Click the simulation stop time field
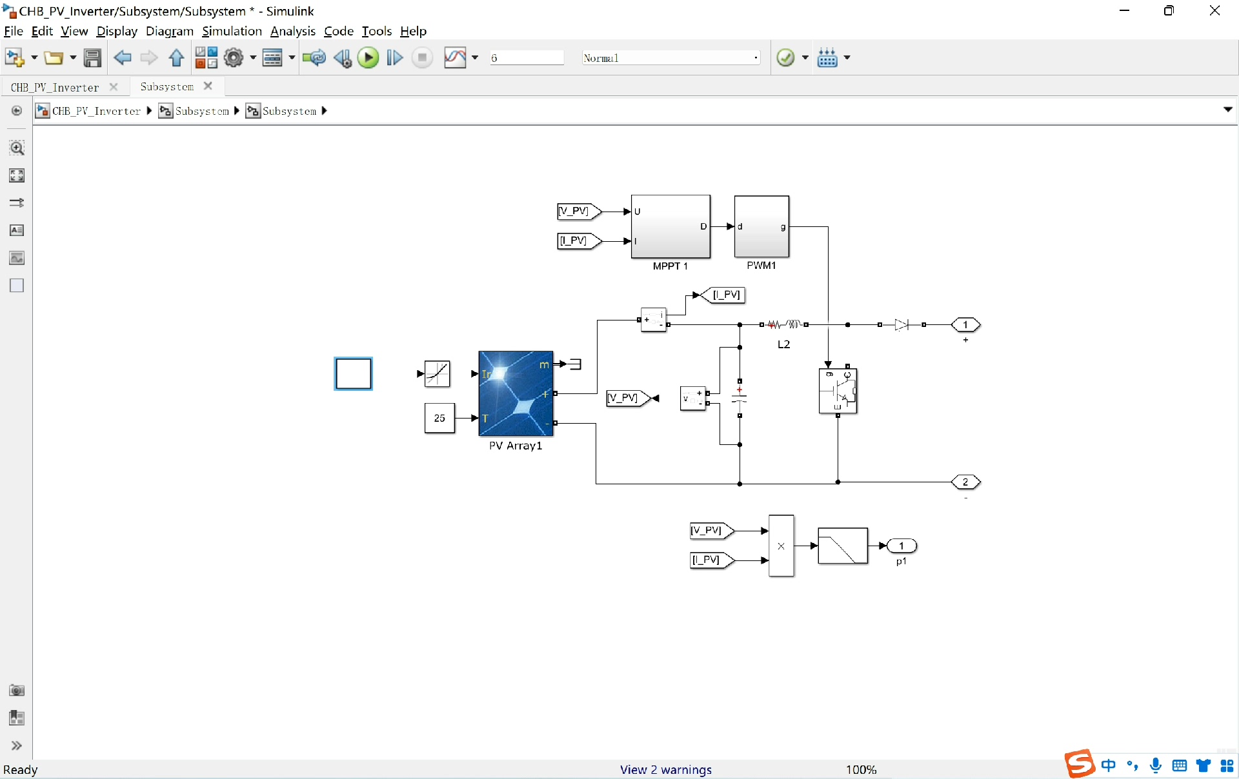Screen dimensions: 1239x779 pyautogui.click(x=527, y=58)
